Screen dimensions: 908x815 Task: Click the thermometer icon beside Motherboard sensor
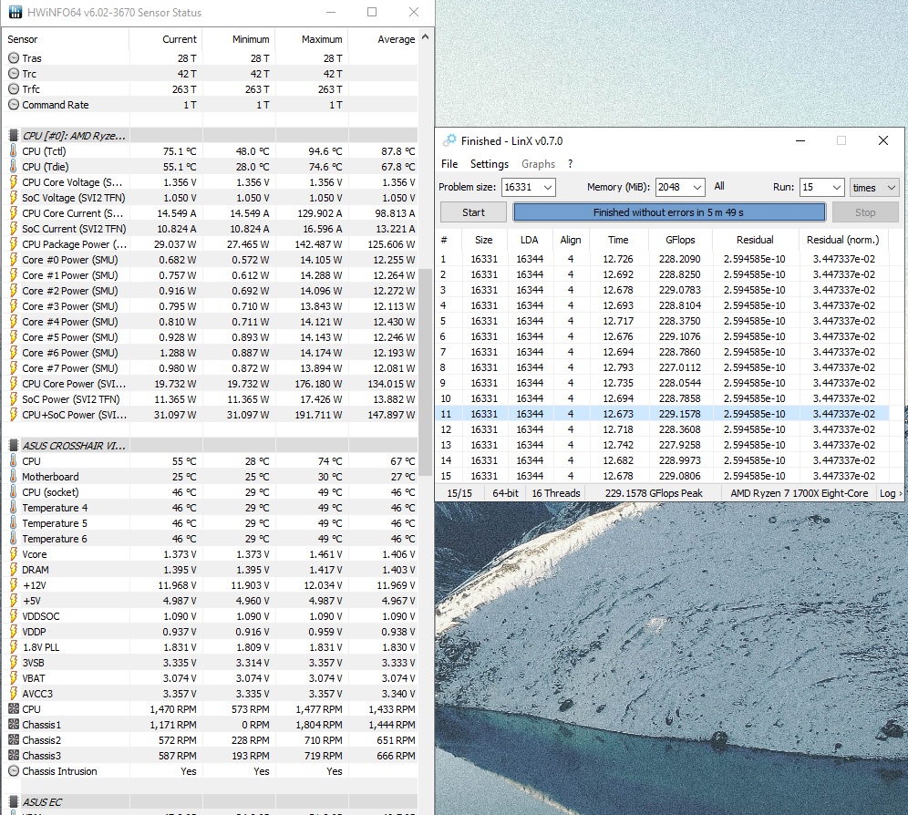pyautogui.click(x=13, y=477)
